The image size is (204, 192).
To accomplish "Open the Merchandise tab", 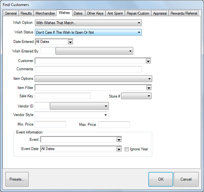I will click(45, 13).
